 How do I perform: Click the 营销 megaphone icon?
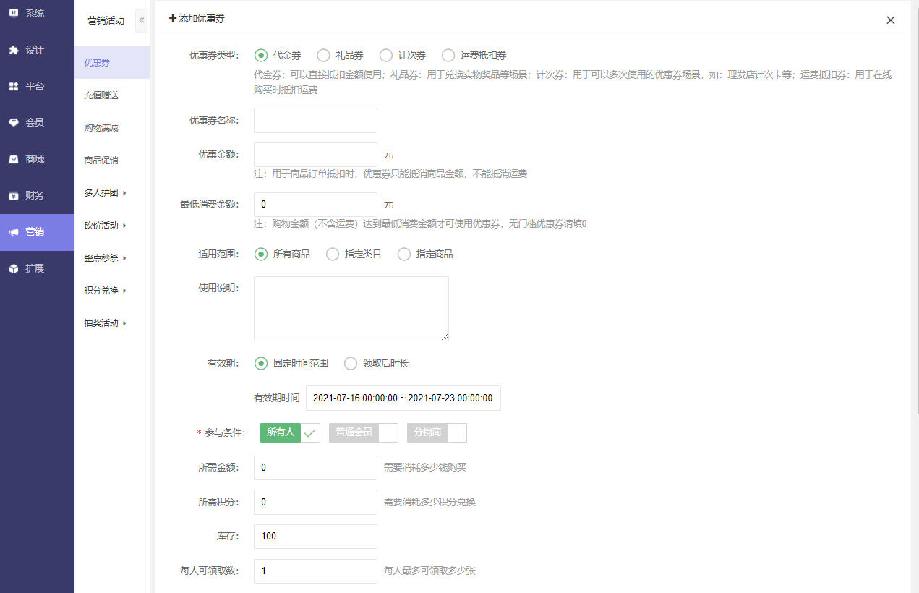point(13,232)
